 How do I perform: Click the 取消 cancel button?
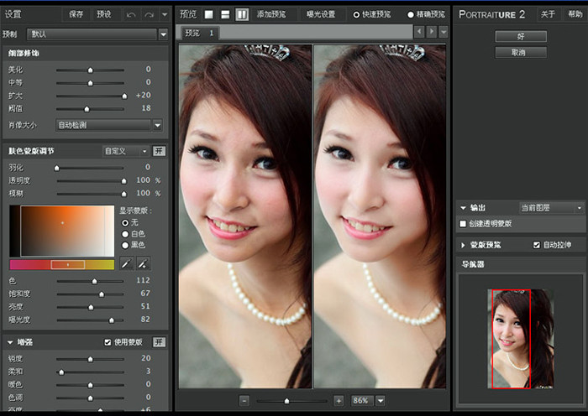pyautogui.click(x=521, y=53)
